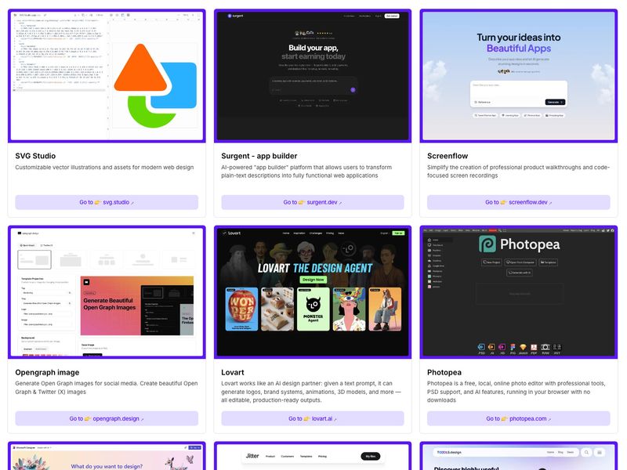
Task: Follow the Go to screenflow.dev button
Action: click(x=519, y=202)
